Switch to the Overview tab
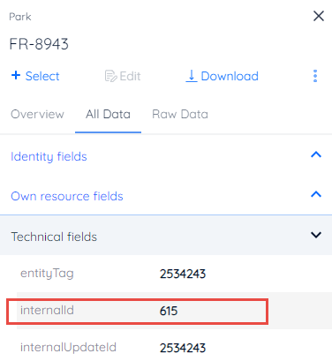This screenshot has height=361, width=332. tap(37, 114)
